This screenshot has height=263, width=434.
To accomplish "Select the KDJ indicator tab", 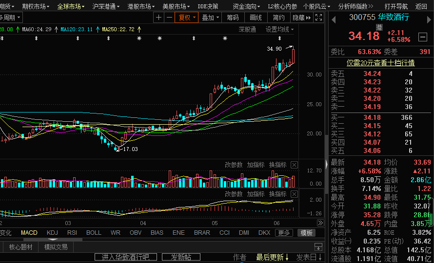I will click(52, 233).
